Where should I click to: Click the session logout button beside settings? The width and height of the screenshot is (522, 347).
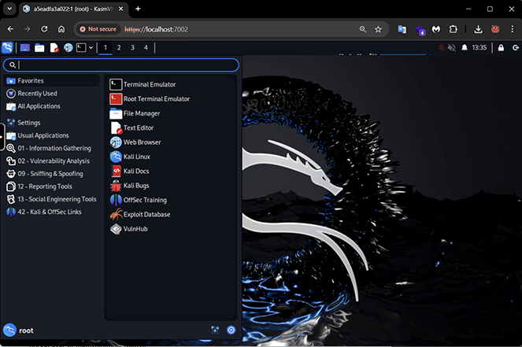[231, 330]
